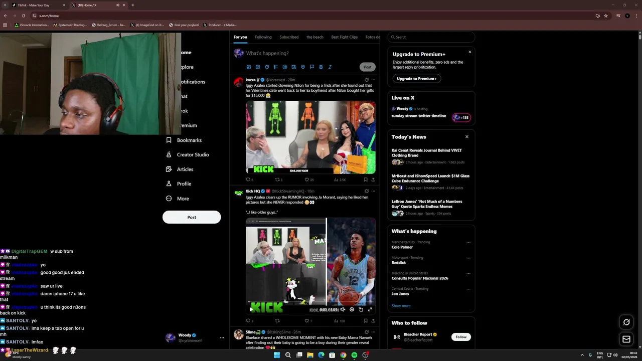The width and height of the screenshot is (642, 361).
Task: Open video settings gear on Kick HQ video
Action: 352,309
